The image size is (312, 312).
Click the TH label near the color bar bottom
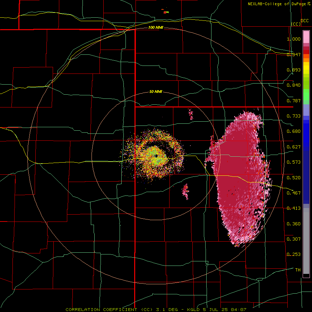[x=298, y=270]
